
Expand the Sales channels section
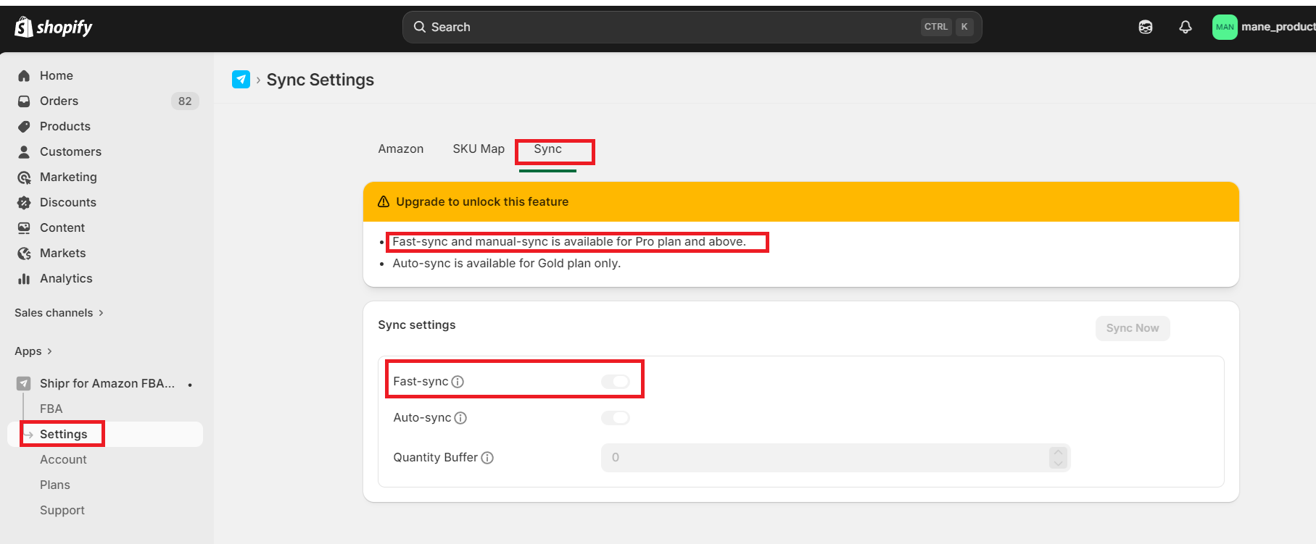[59, 313]
